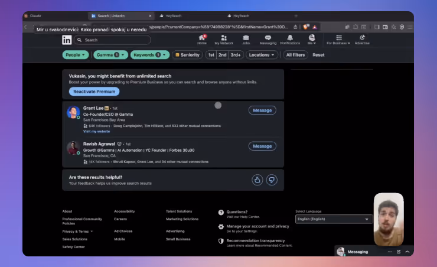Click the Advertise icon
This screenshot has height=267, width=437.
[x=362, y=40]
